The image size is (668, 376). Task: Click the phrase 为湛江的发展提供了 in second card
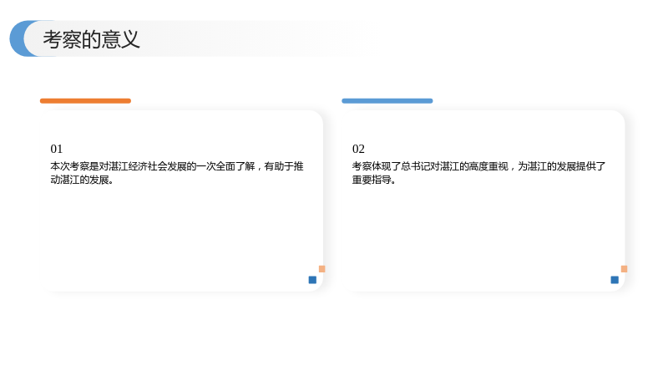[x=561, y=166]
